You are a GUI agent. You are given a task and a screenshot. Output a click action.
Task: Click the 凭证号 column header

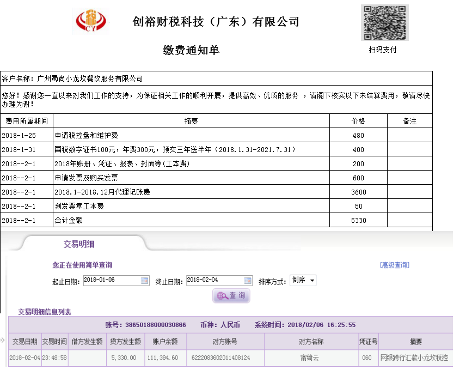pos(369,341)
